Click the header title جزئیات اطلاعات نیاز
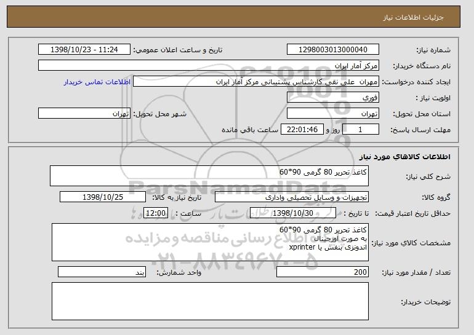This screenshot has width=474, height=335. [x=414, y=17]
